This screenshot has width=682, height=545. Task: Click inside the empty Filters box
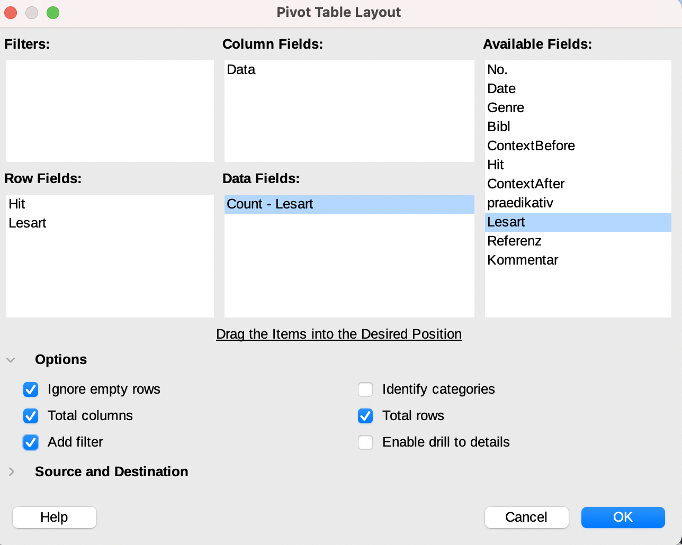click(110, 111)
